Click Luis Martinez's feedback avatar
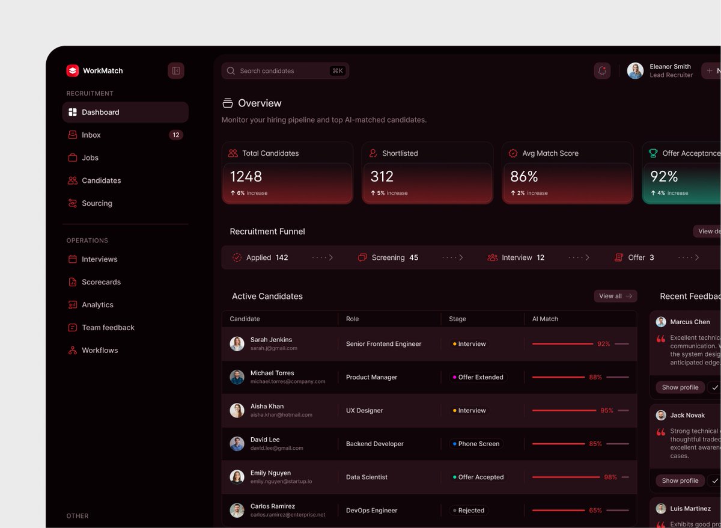The height and width of the screenshot is (528, 721). pyautogui.click(x=661, y=508)
